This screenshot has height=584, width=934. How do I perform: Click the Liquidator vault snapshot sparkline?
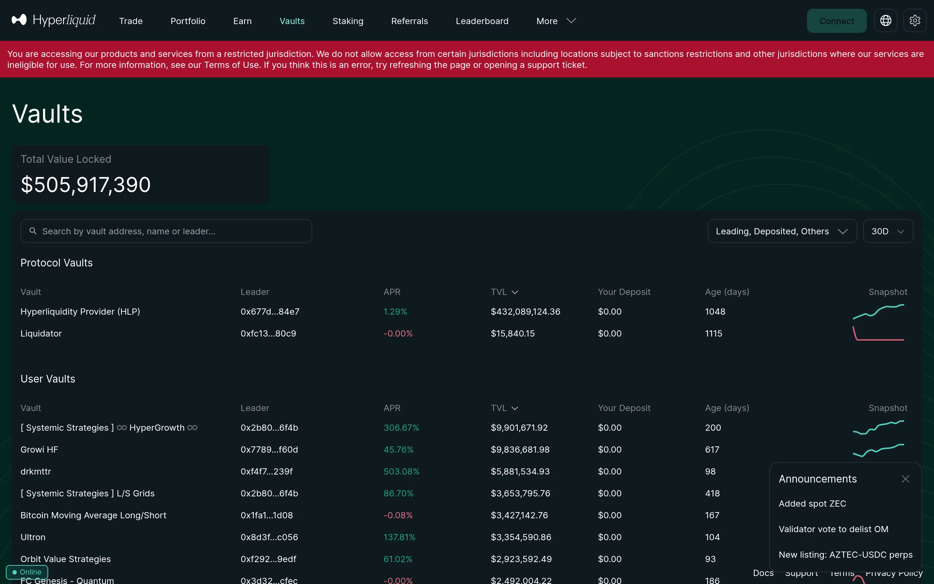[878, 334]
